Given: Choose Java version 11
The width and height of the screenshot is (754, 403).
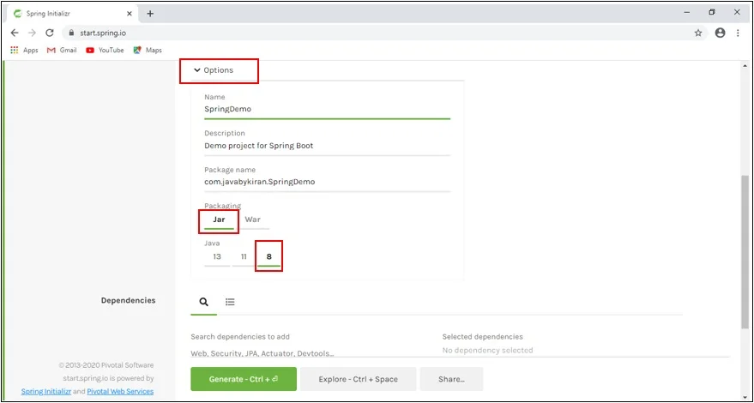Looking at the screenshot, I should click(x=244, y=256).
